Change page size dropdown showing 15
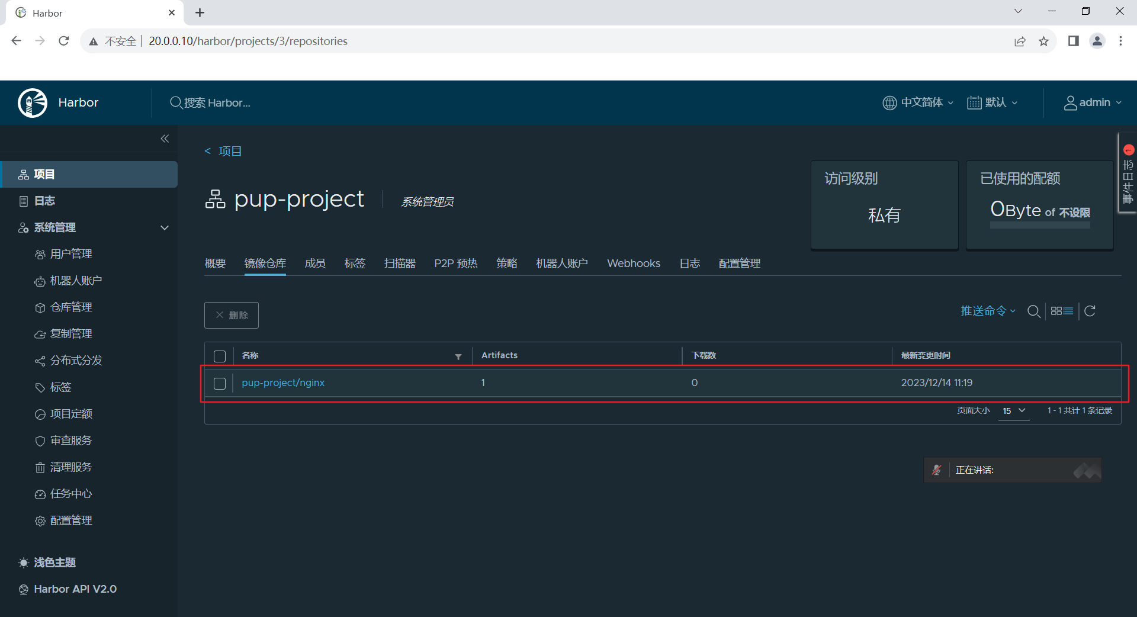Viewport: 1137px width, 617px height. coord(1014,410)
